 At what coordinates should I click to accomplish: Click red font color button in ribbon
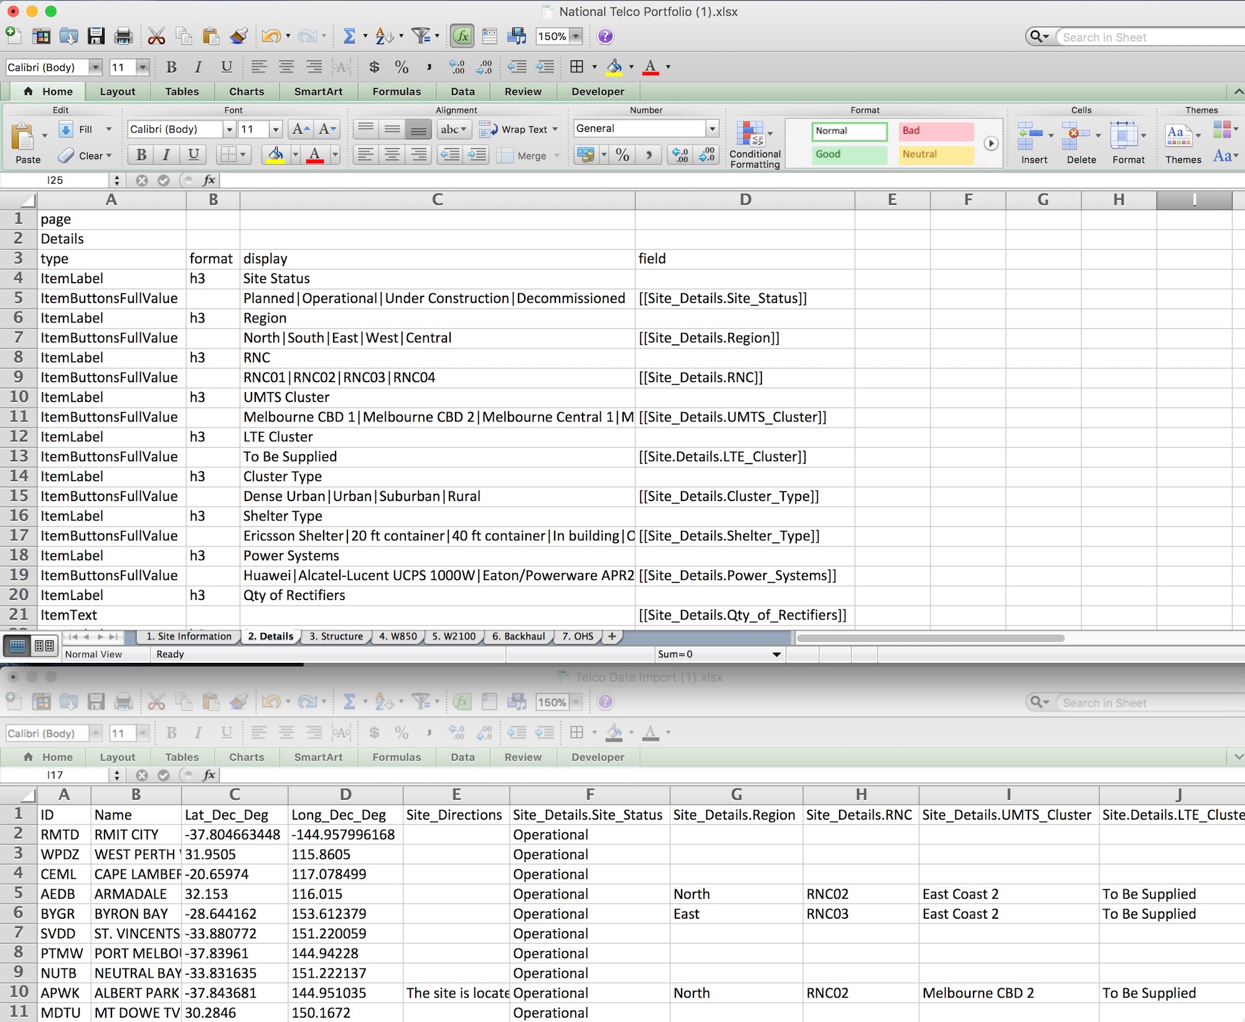pyautogui.click(x=315, y=154)
